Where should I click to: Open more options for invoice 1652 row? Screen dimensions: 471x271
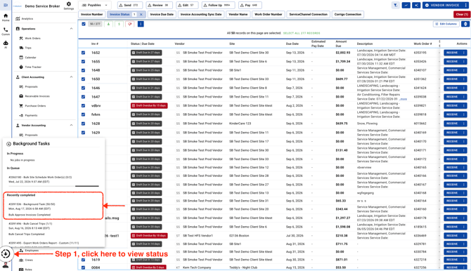click(x=464, y=53)
